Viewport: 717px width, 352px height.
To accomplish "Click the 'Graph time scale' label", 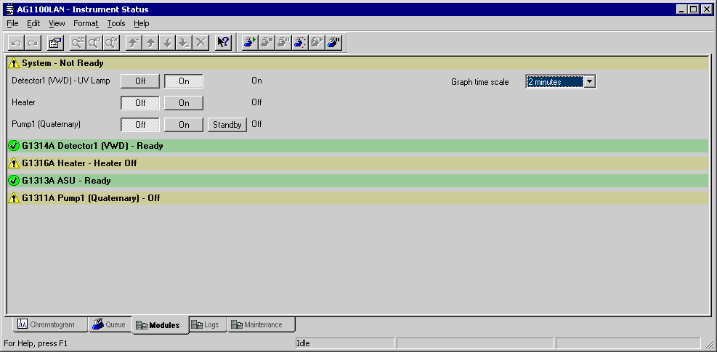I will pyautogui.click(x=479, y=82).
